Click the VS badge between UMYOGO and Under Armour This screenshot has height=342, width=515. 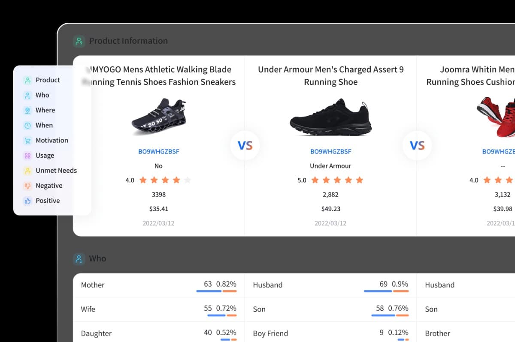pos(245,146)
